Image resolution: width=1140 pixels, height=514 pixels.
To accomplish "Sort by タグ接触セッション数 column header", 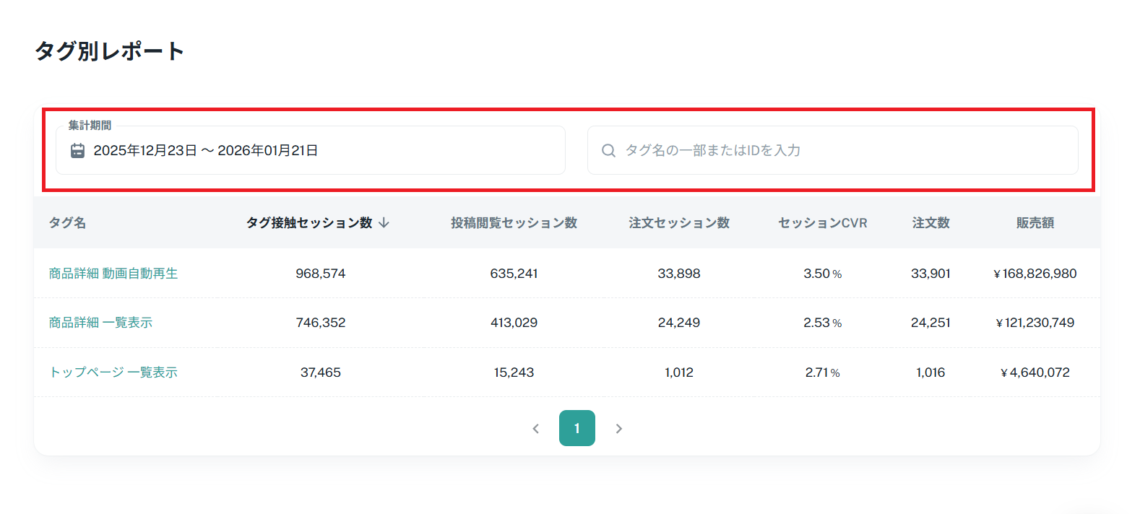I will (309, 222).
